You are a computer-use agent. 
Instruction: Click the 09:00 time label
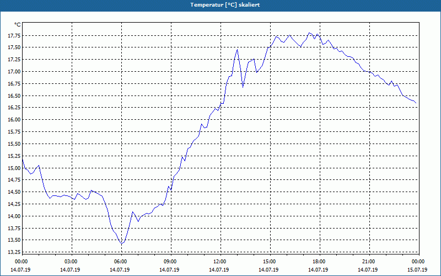click(x=171, y=262)
